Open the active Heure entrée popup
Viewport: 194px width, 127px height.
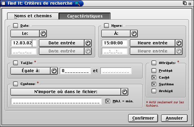(x=153, y=43)
